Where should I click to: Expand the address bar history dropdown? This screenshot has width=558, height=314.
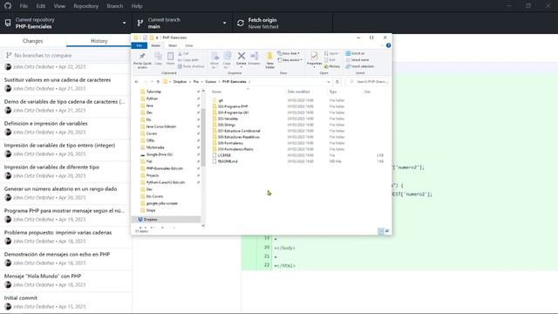(328, 81)
